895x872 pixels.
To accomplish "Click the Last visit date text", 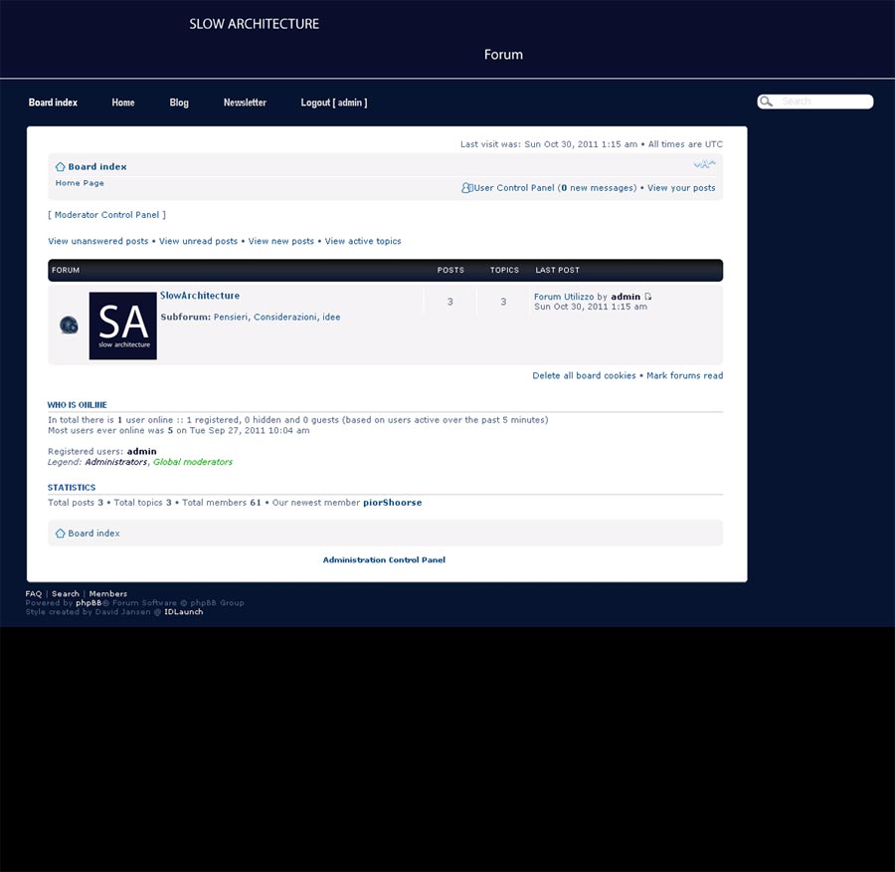I will pos(549,144).
